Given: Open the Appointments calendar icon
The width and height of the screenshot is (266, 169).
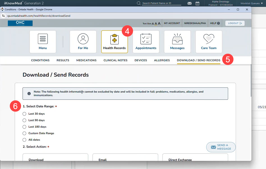Looking at the screenshot, I should [146, 39].
